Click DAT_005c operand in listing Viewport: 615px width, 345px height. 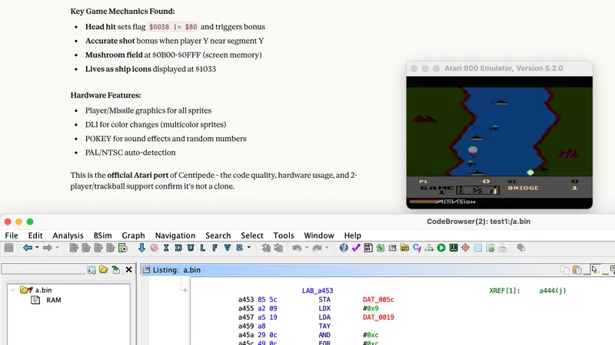coord(378,300)
